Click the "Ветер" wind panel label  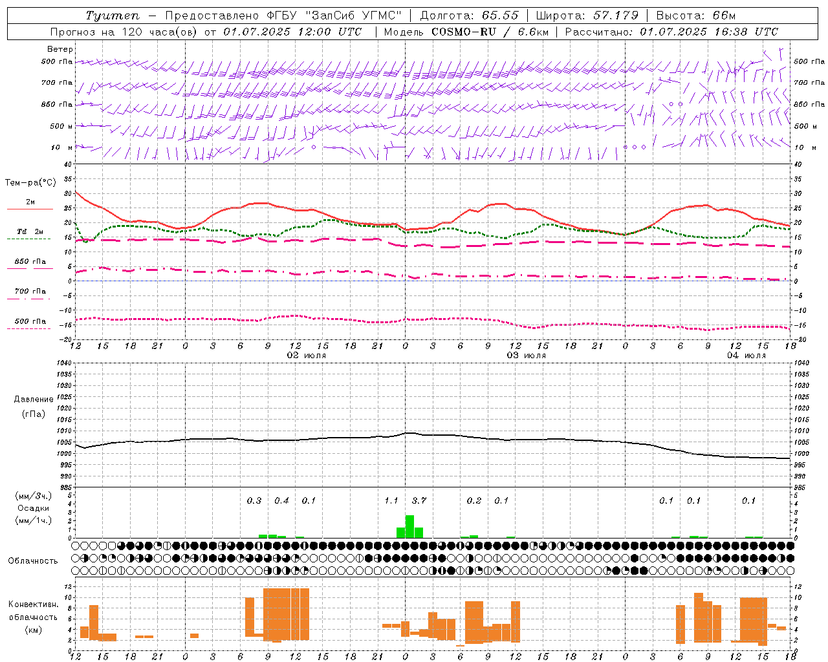pyautogui.click(x=60, y=49)
